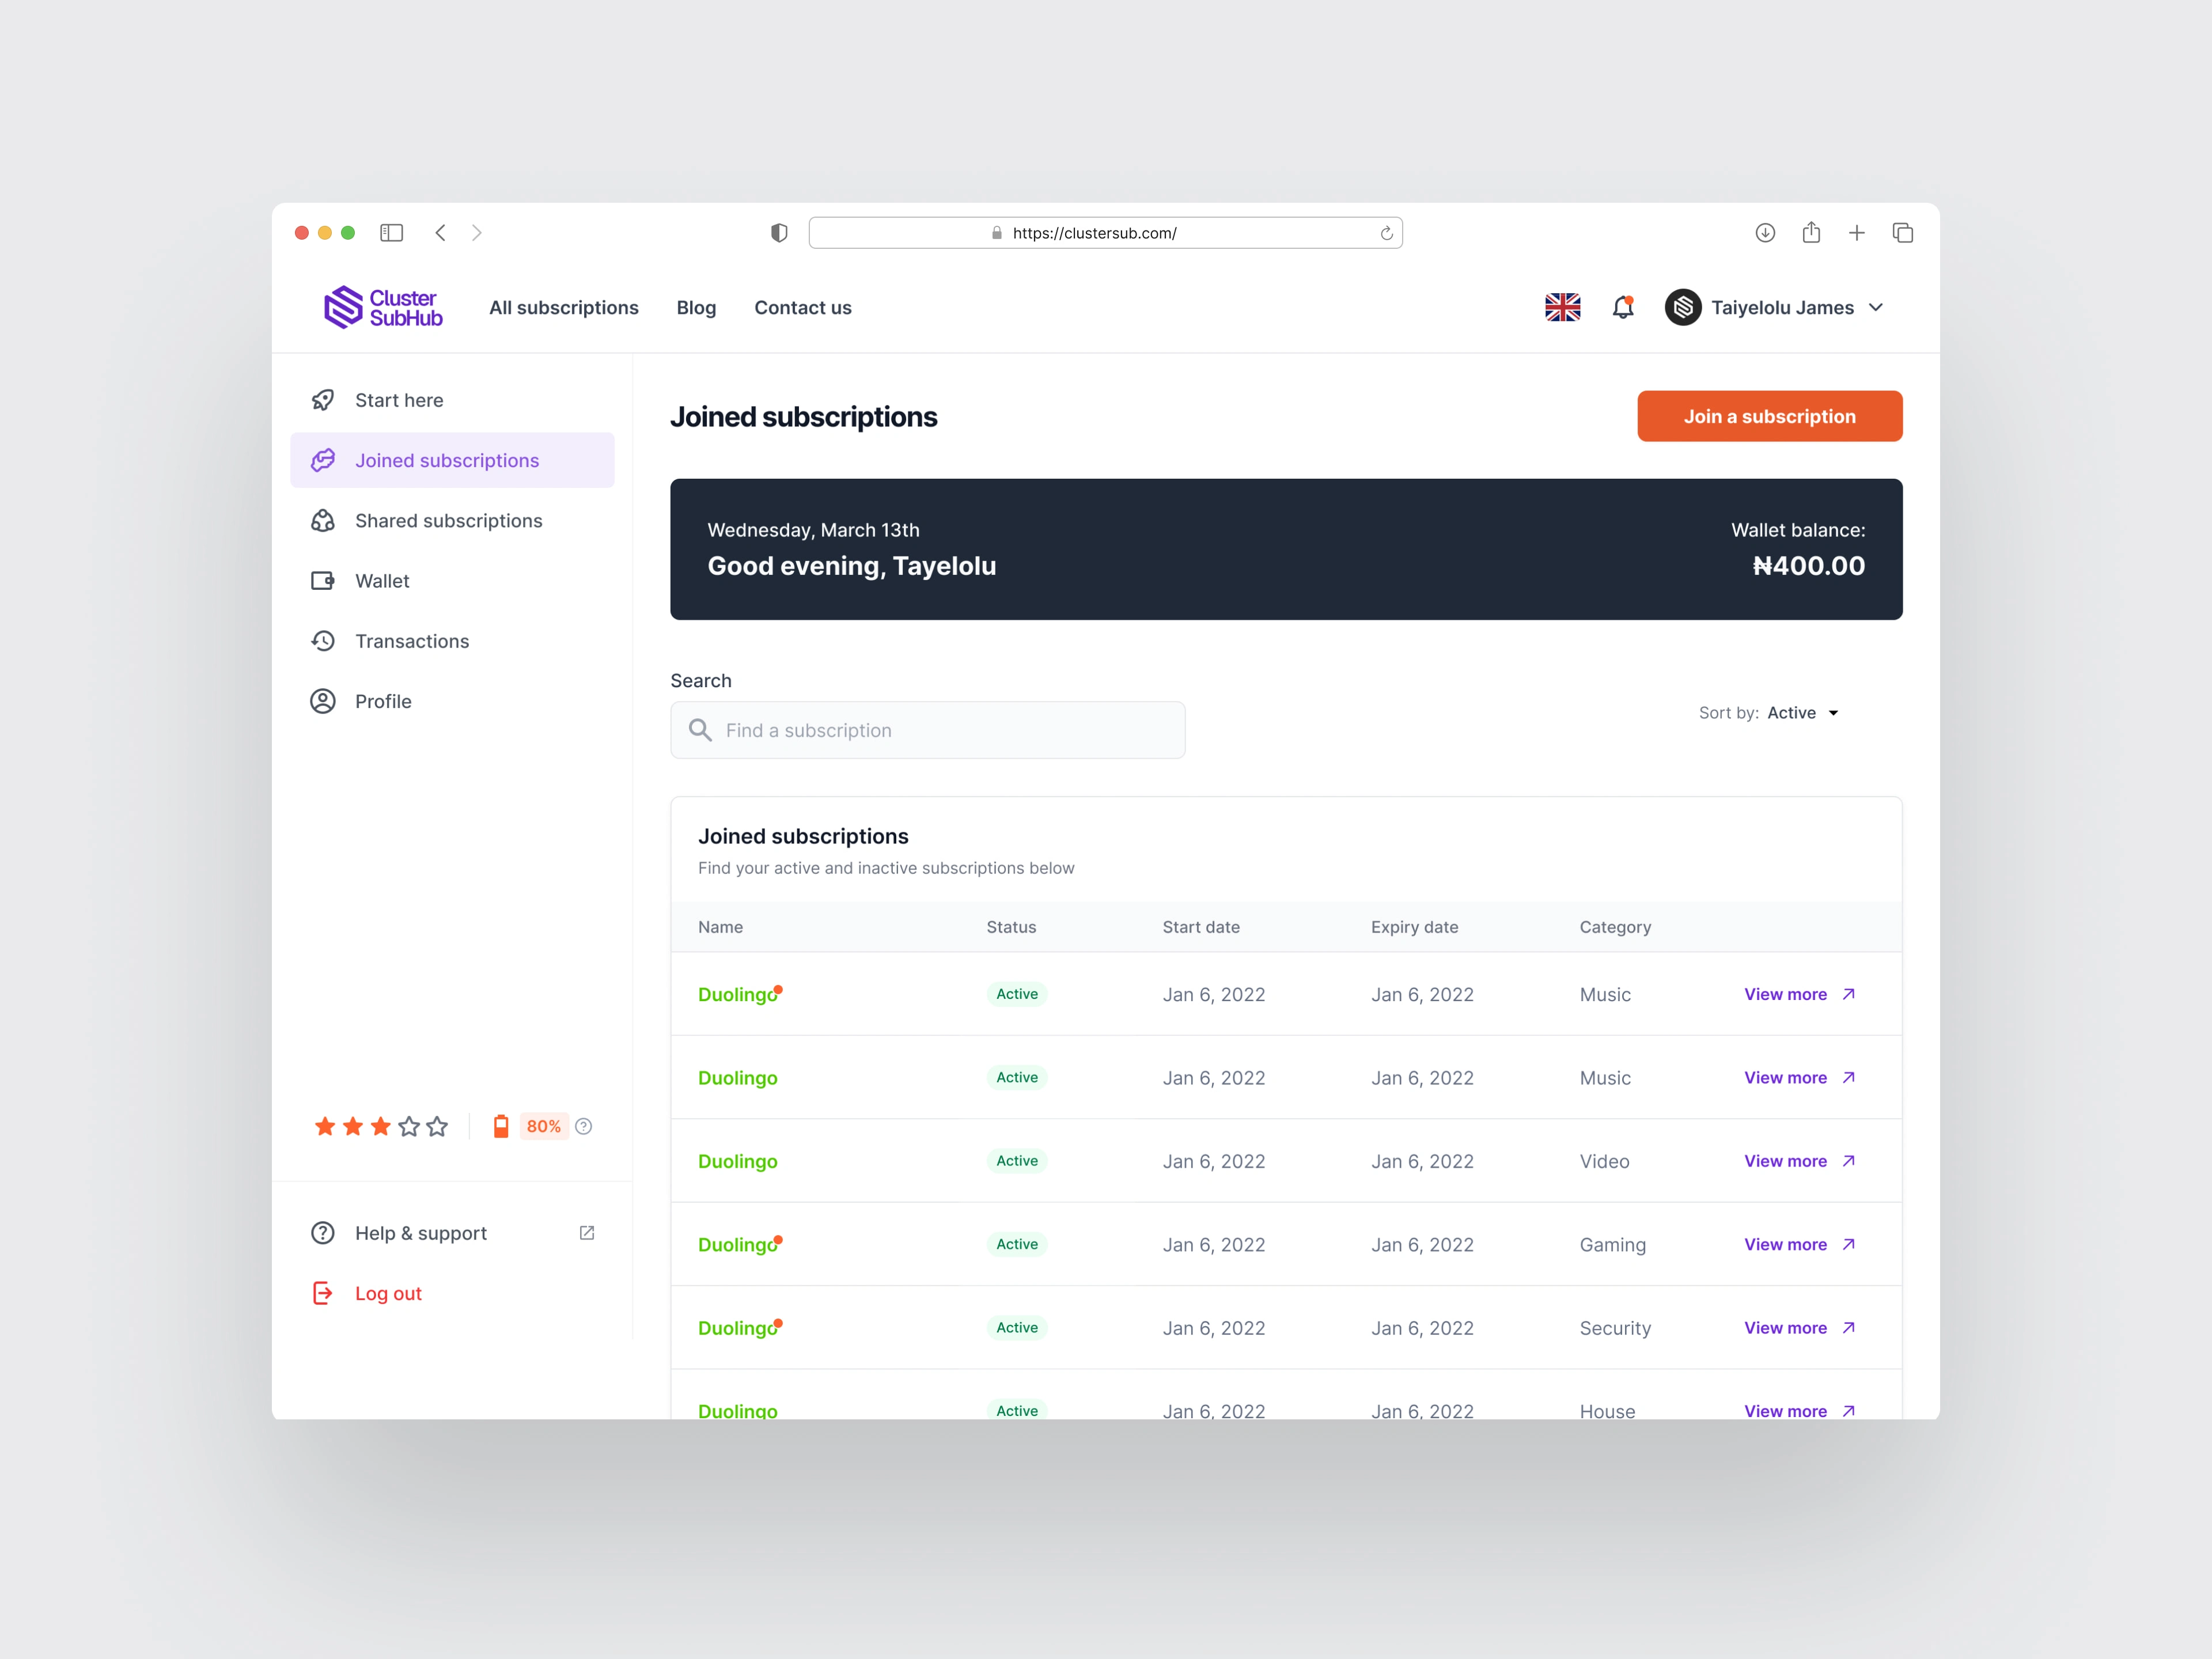Click the help question mark next to 80%

point(584,1126)
